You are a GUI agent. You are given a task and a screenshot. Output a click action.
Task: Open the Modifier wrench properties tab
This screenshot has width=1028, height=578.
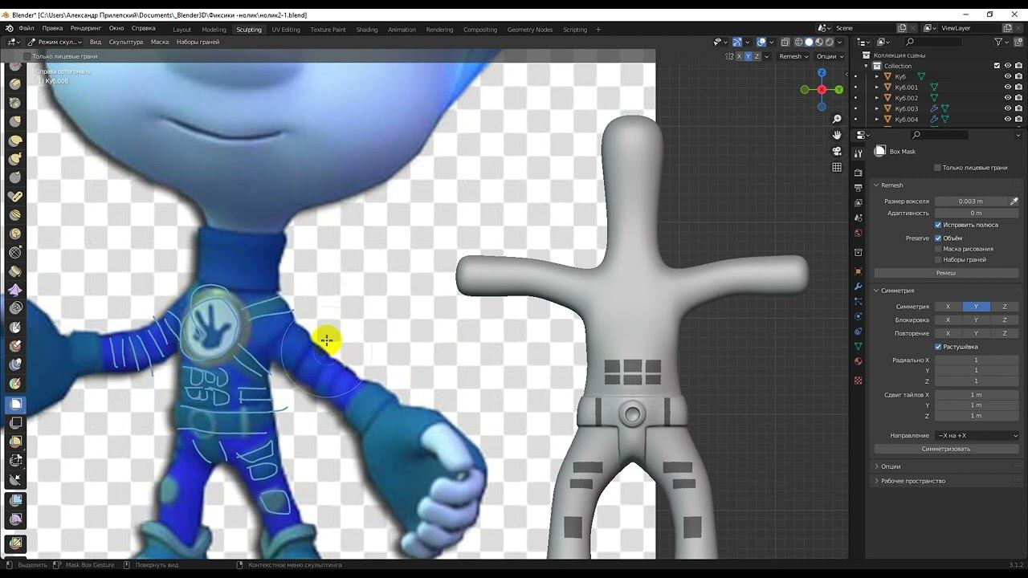click(x=859, y=287)
